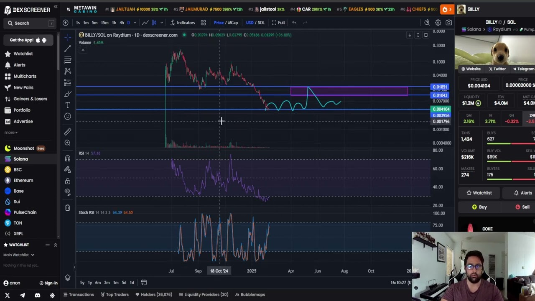Open the Transactions tab
The width and height of the screenshot is (535, 301).
pos(79,295)
